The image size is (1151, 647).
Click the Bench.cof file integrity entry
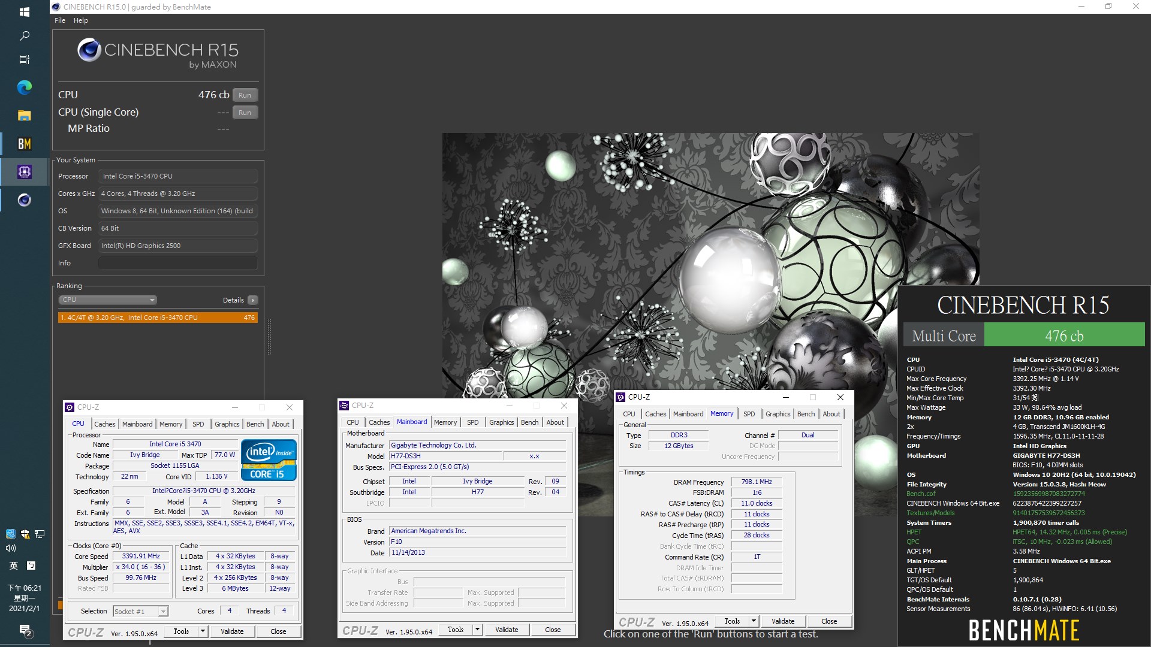pyautogui.click(x=921, y=494)
